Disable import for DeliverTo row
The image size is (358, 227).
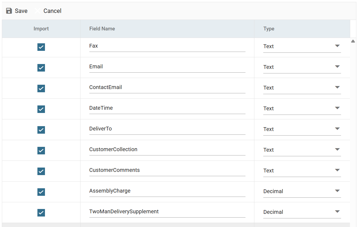point(41,130)
